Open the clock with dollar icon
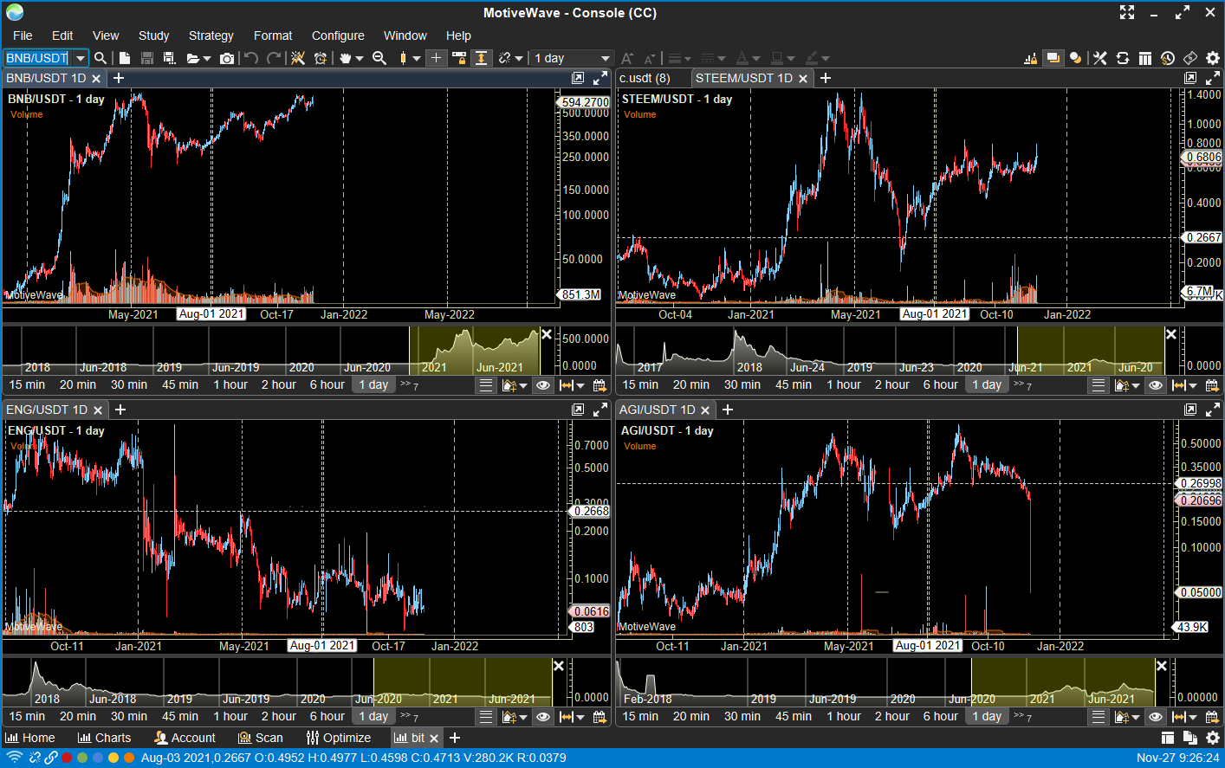 point(1168,58)
